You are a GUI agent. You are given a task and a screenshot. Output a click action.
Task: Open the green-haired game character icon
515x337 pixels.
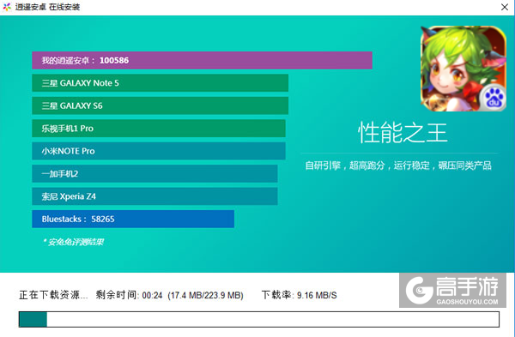(x=463, y=69)
